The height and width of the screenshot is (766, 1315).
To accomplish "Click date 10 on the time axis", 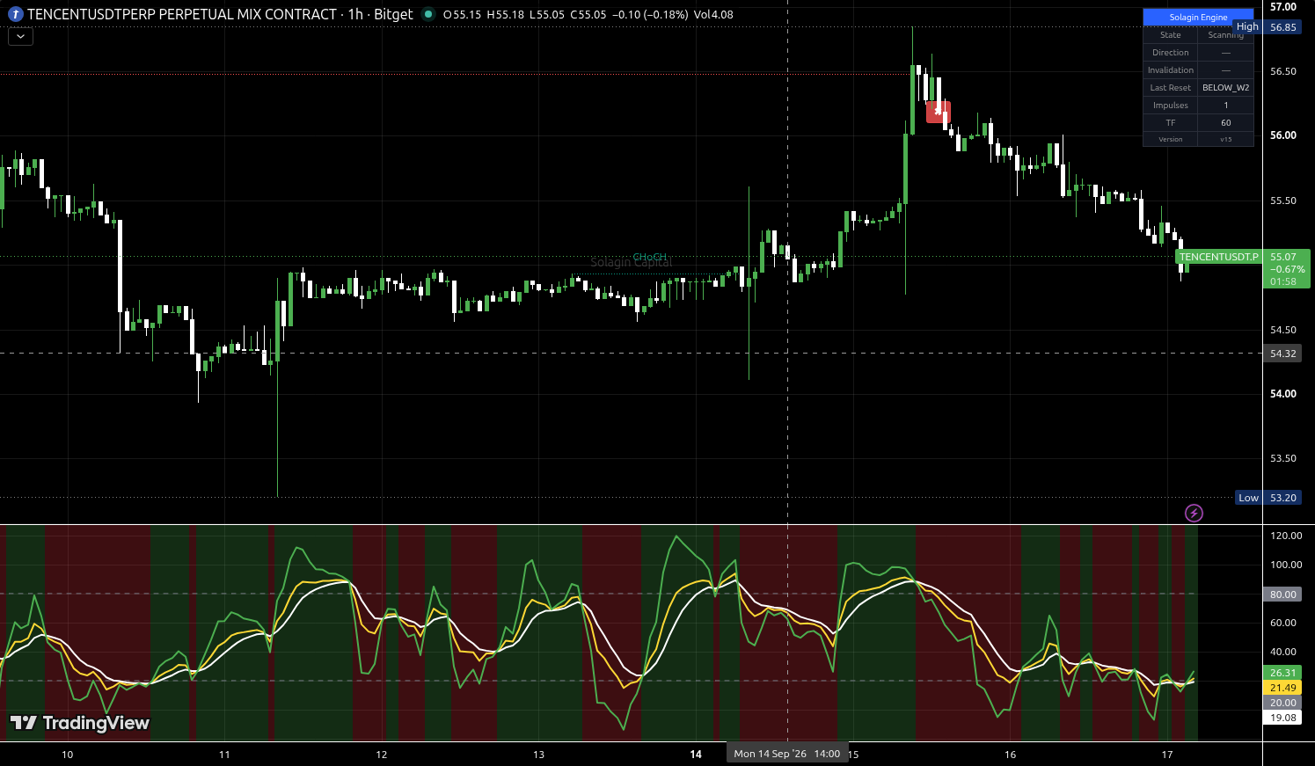I will click(68, 755).
